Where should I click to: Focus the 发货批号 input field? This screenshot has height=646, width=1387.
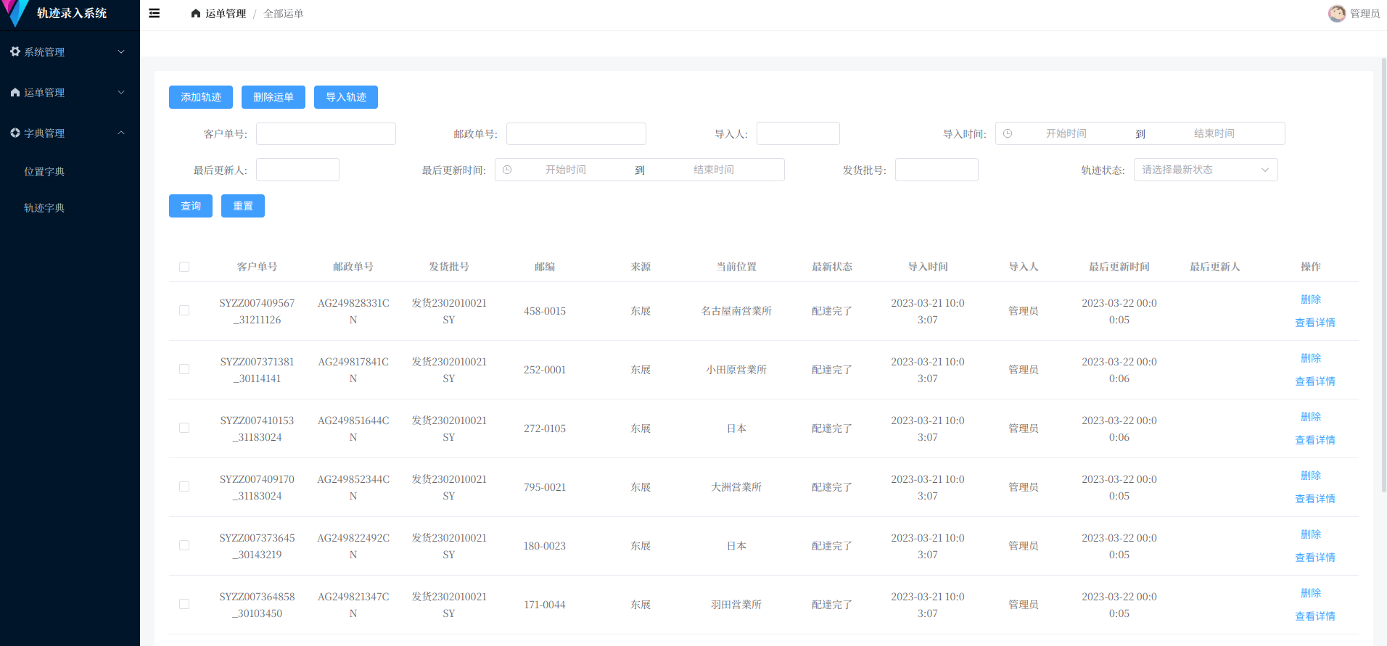click(x=937, y=170)
